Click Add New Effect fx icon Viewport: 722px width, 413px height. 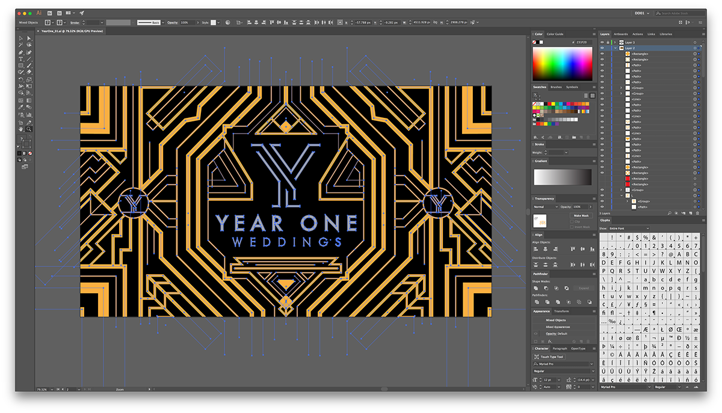(550, 341)
